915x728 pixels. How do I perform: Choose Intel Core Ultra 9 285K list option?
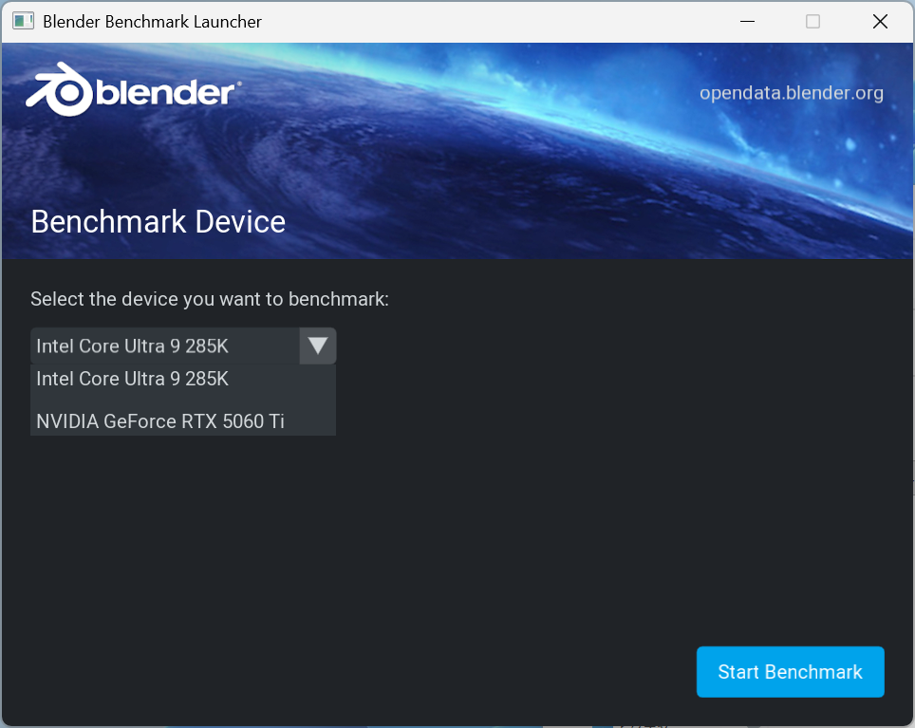(182, 379)
